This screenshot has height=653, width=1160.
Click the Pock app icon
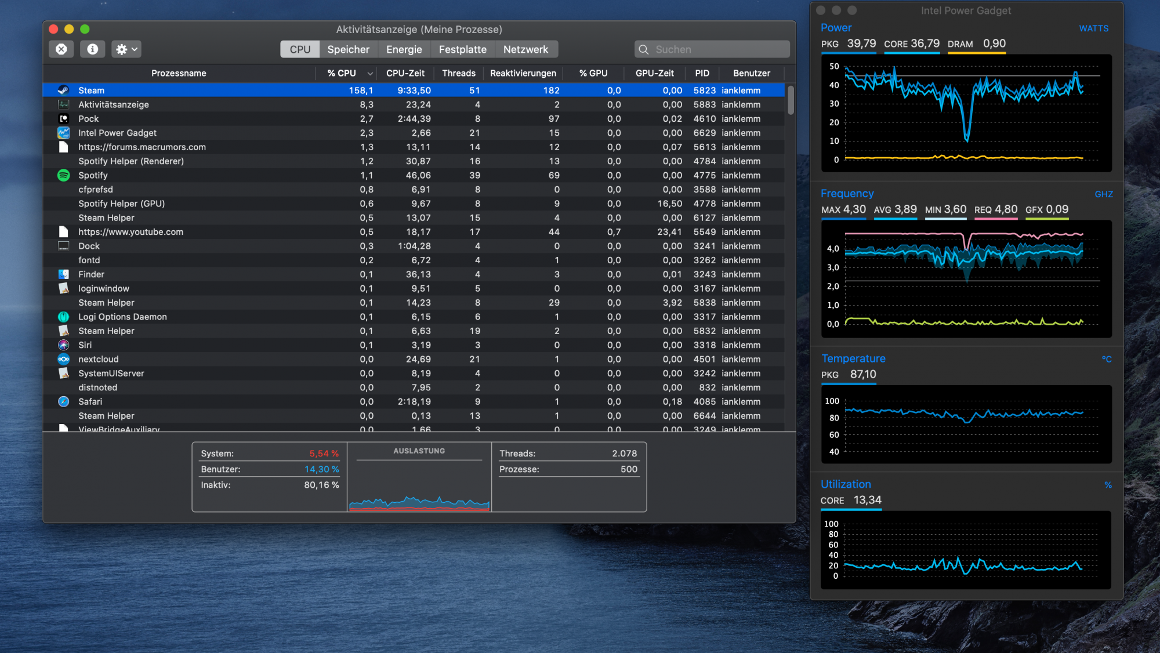coord(64,119)
